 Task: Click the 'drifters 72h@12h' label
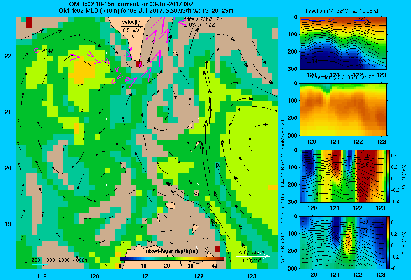pyautogui.click(x=203, y=19)
